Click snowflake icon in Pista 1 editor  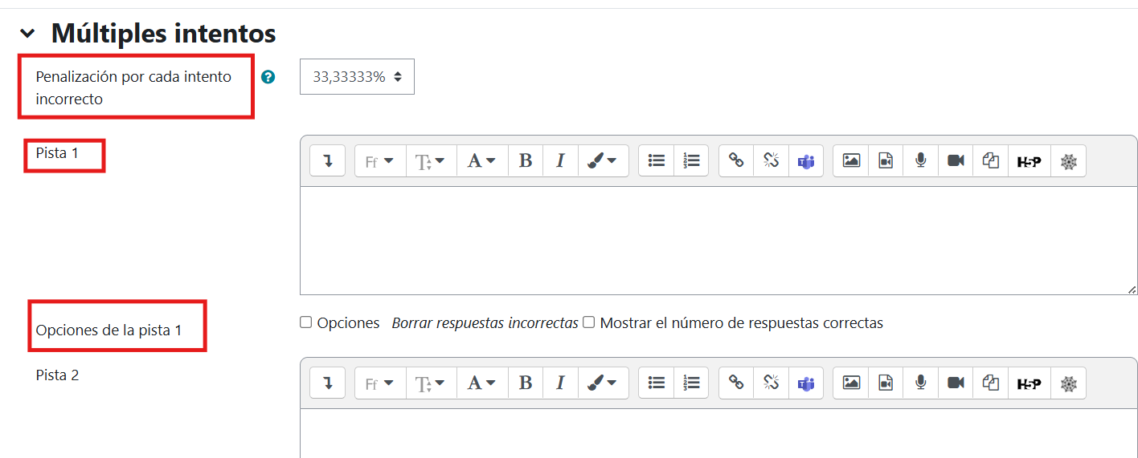coord(1068,161)
